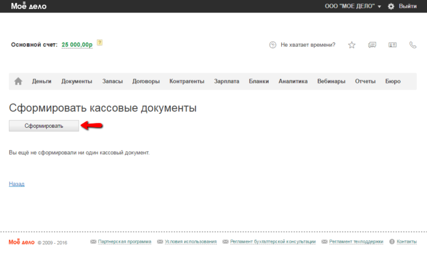Image resolution: width=427 pixels, height=255 pixels.
Task: Open the Отчеты menu item
Action: coord(365,81)
